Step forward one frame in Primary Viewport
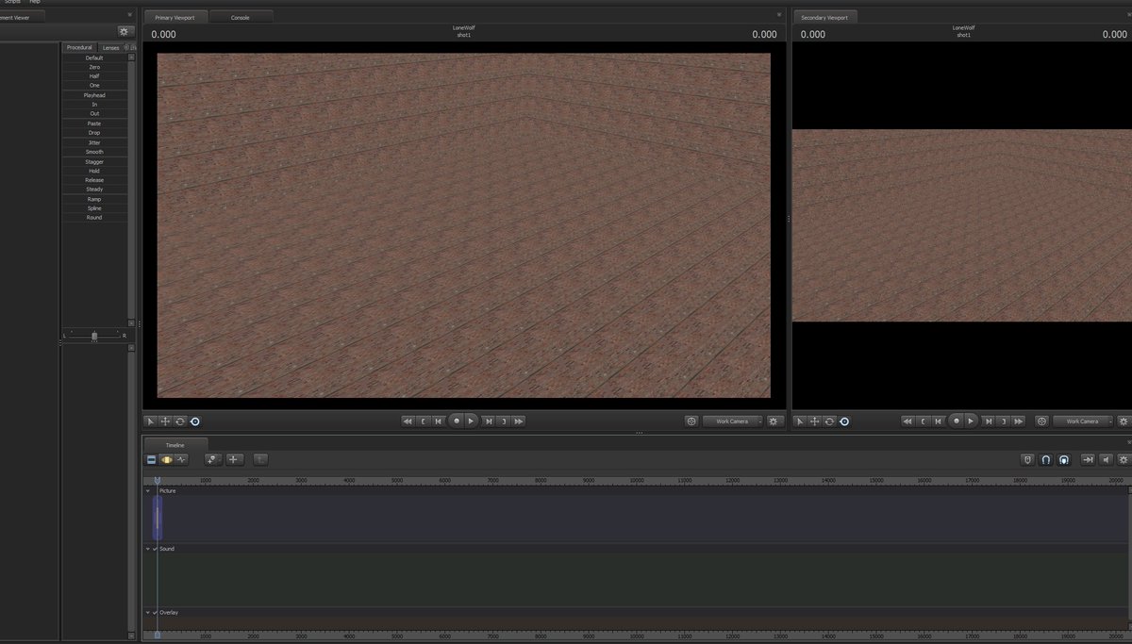Viewport: 1132px width, 644px height. [x=488, y=421]
